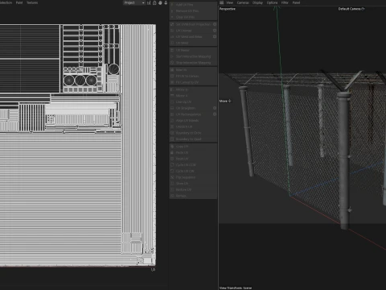Click the Copy UV command
The height and width of the screenshot is (290, 386).
pos(182,147)
